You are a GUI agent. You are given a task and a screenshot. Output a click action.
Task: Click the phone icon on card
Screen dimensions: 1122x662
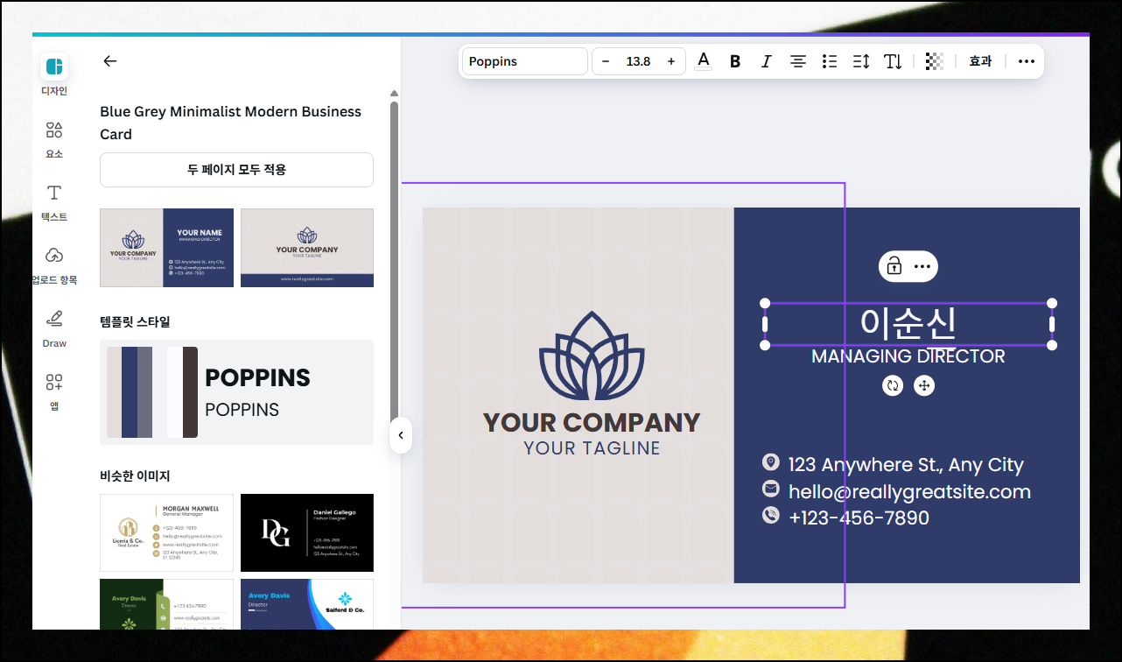(770, 515)
